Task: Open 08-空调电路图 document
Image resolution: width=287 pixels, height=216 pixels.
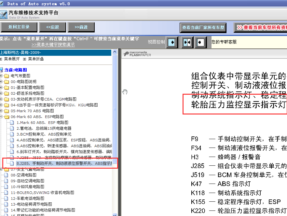Action: point(23,175)
